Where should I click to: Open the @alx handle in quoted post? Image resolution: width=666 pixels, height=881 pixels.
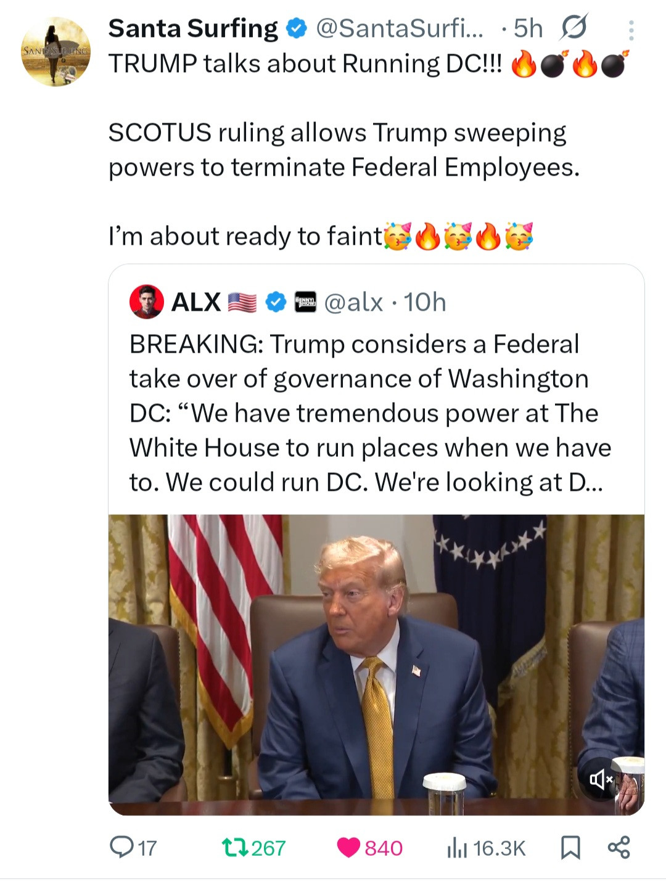353,303
